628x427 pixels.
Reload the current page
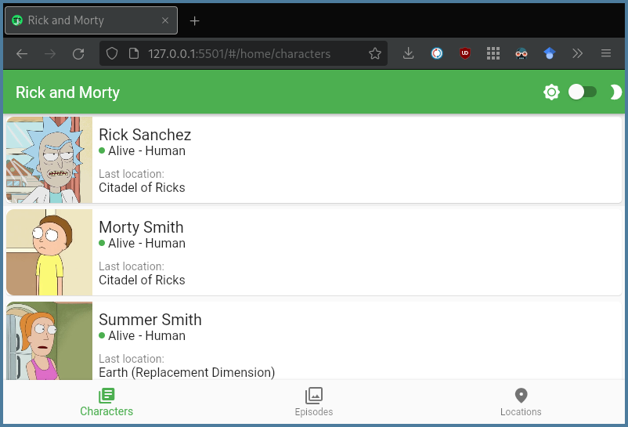click(78, 53)
